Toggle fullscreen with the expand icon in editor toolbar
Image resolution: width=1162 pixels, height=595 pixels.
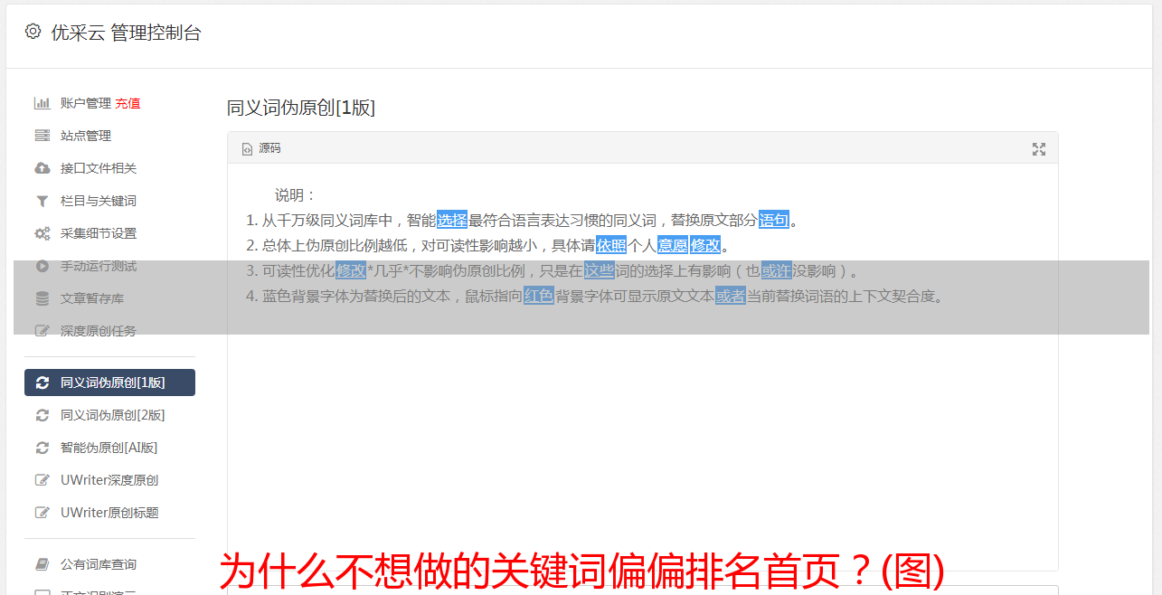click(1039, 149)
